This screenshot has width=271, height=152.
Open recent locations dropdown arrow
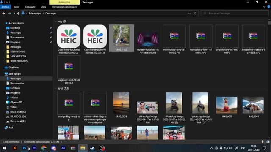coord(14,13)
